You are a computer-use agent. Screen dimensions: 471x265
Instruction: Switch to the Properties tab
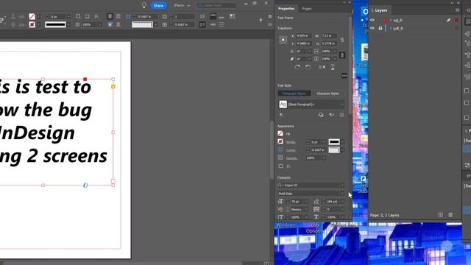[x=286, y=9]
